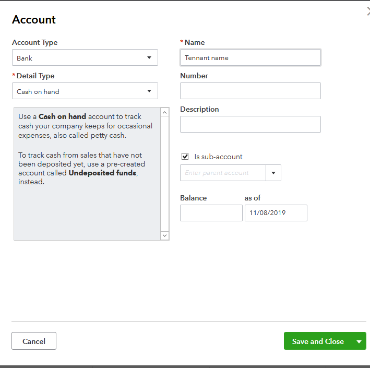This screenshot has height=368, width=370.
Task: Click the Save and Close button
Action: click(318, 341)
